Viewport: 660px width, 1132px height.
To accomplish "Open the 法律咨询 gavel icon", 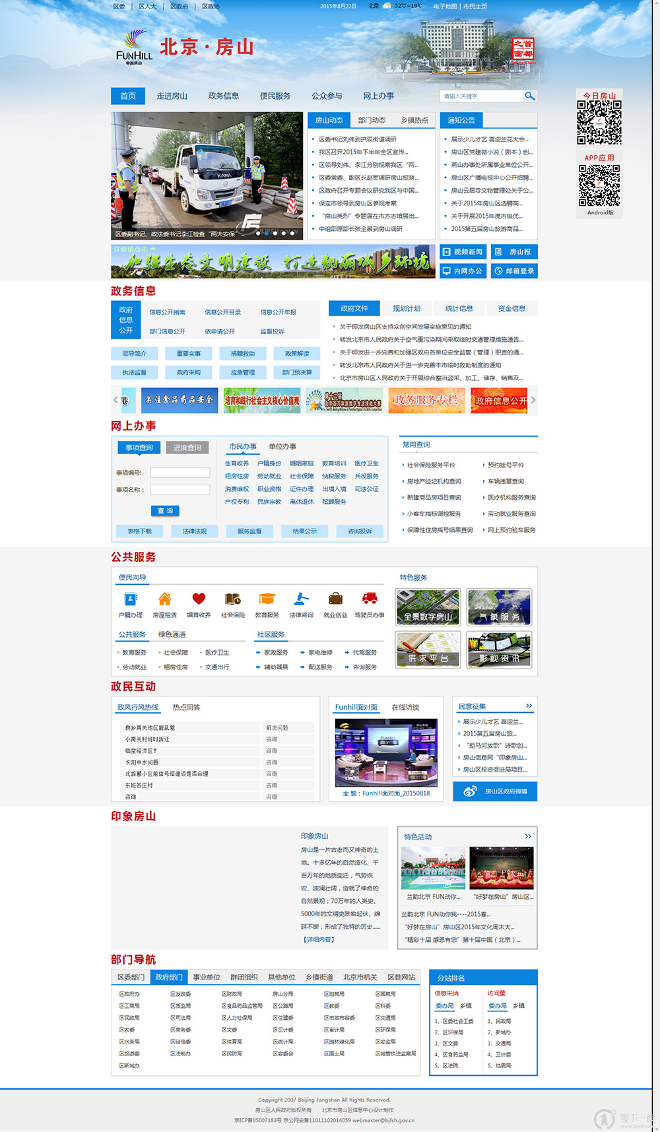I will point(302,599).
